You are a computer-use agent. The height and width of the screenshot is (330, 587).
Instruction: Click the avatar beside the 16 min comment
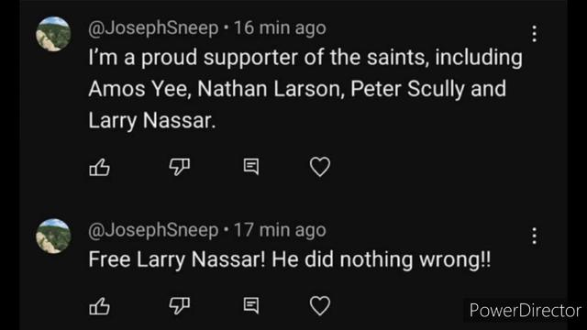coord(53,34)
